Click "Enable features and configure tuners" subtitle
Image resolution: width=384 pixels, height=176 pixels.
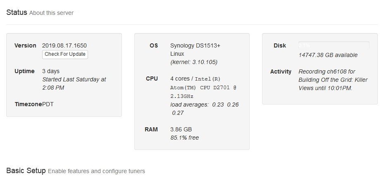pyautogui.click(x=96, y=171)
